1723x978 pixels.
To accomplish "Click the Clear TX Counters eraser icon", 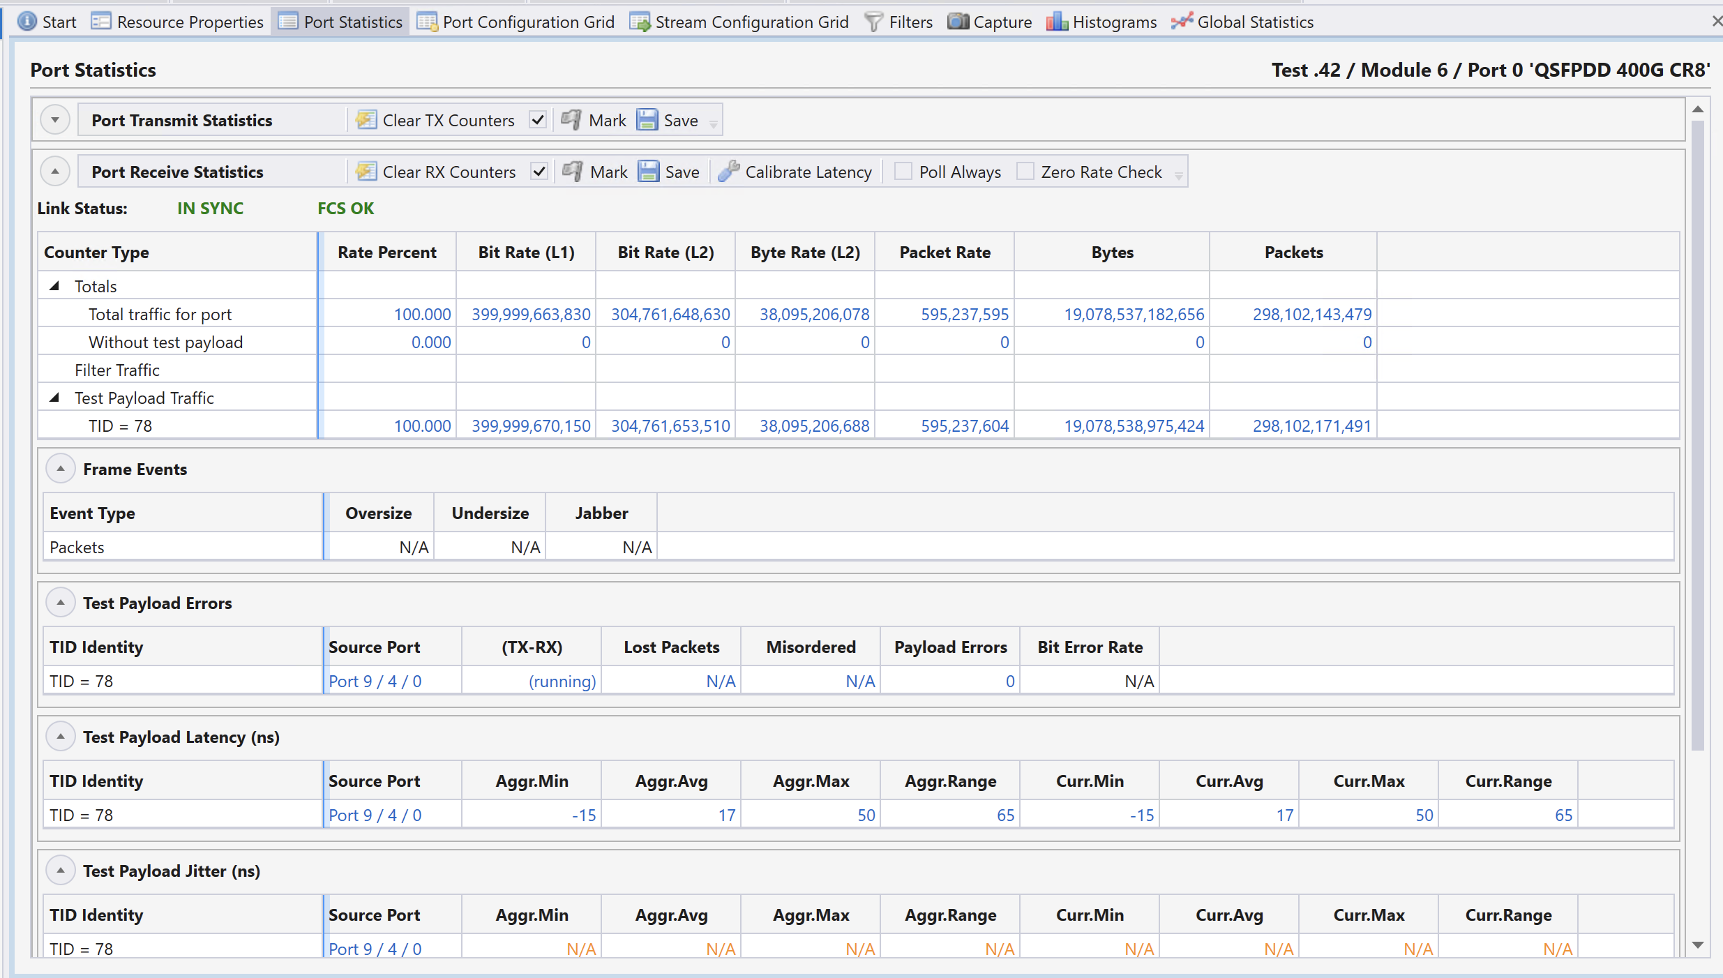I will click(366, 120).
